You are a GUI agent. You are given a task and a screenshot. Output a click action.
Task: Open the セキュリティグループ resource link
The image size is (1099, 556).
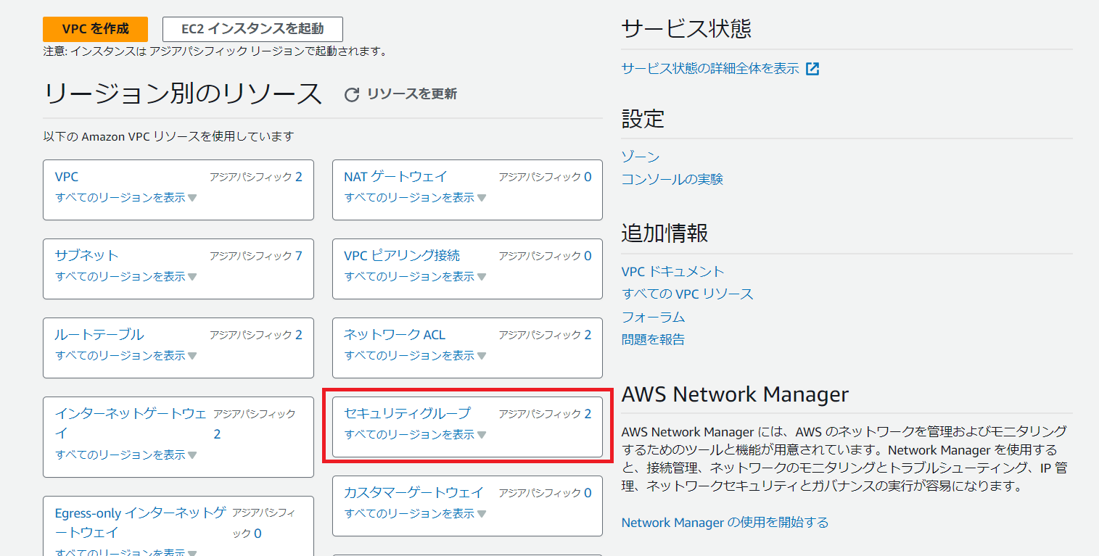[407, 413]
